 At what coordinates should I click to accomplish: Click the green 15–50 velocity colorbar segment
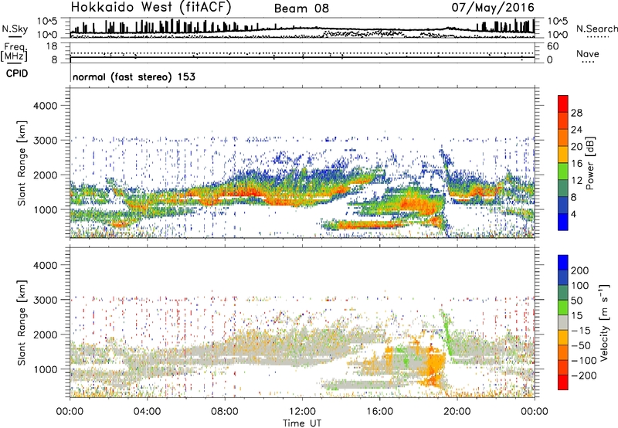tap(563, 307)
